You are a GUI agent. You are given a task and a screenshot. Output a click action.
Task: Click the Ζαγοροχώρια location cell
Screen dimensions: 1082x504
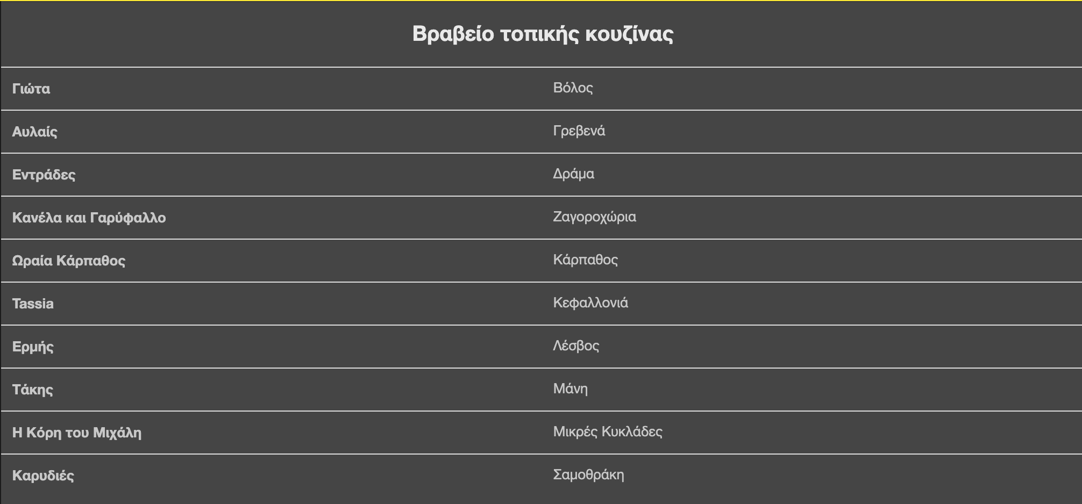[594, 217]
